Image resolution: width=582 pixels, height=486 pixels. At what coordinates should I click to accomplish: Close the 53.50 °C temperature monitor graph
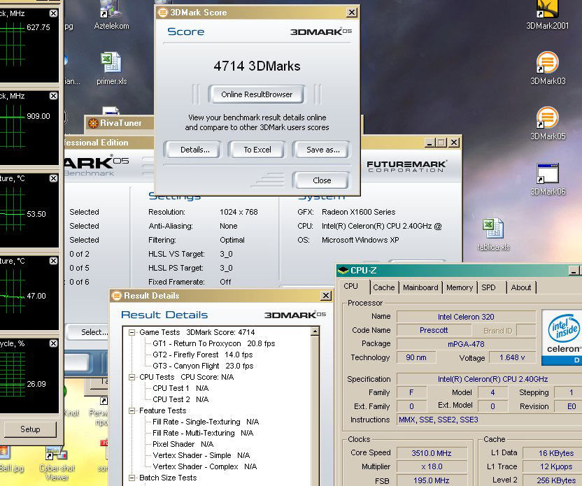pos(54,179)
